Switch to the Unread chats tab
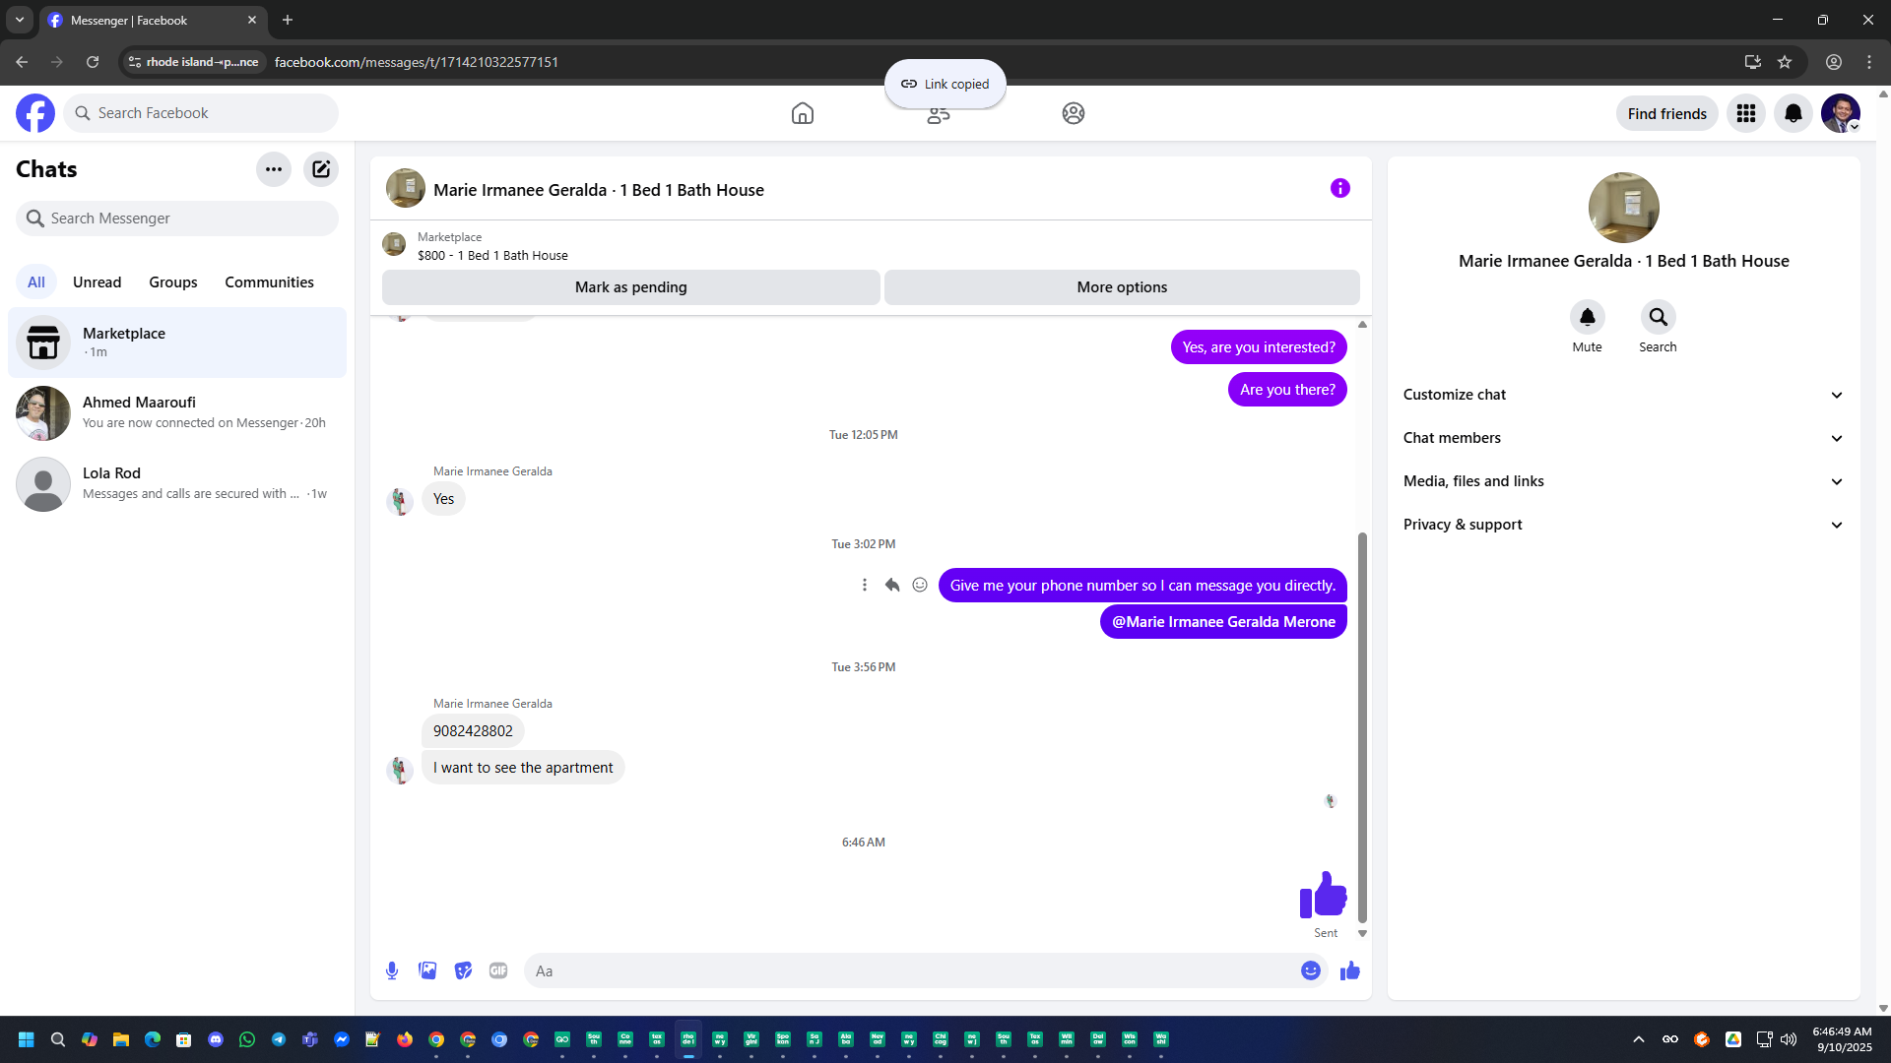 click(x=97, y=282)
